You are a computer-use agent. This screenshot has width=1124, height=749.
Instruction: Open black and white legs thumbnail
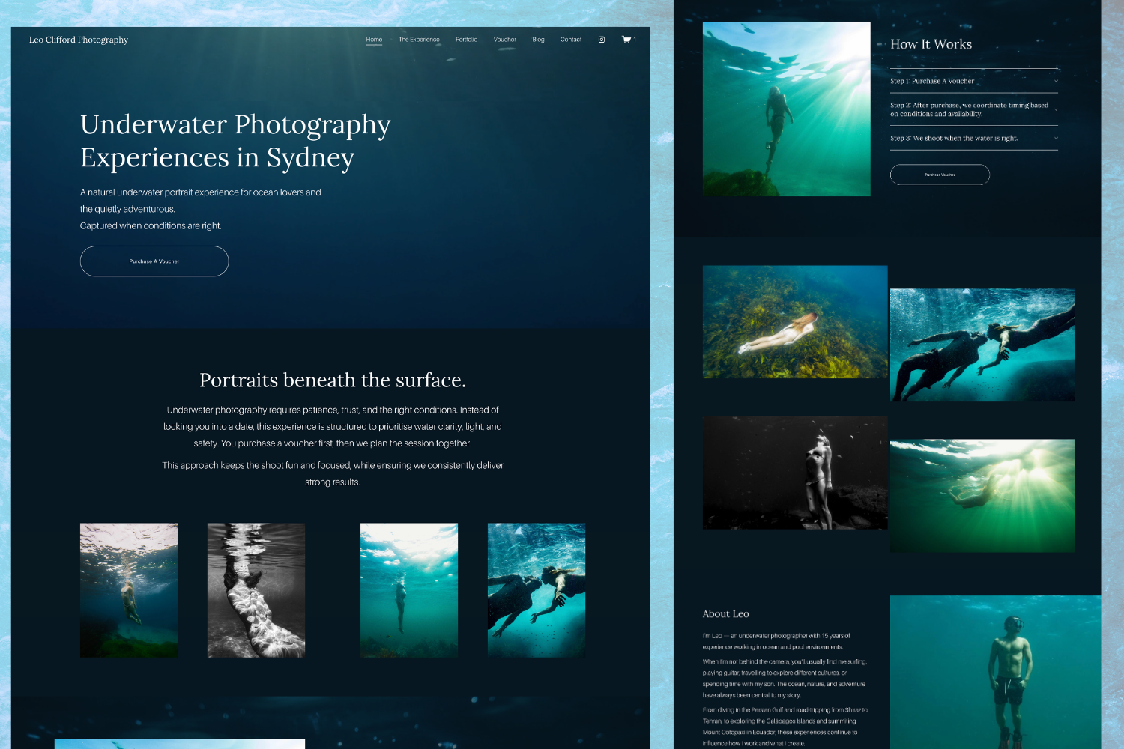pos(256,590)
